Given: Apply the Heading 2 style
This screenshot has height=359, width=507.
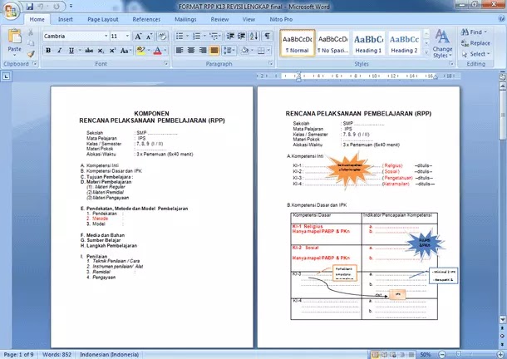Looking at the screenshot, I should click(404, 43).
